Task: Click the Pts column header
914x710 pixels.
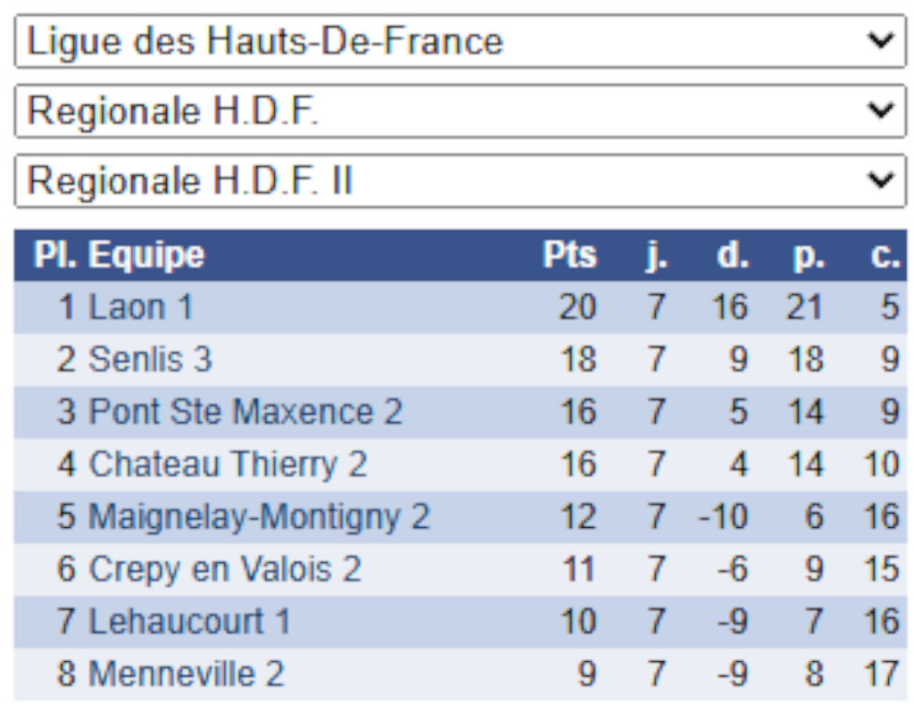Action: pyautogui.click(x=569, y=256)
